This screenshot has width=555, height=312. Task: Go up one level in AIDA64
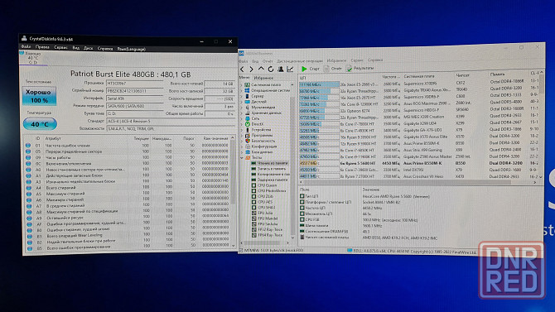tap(261, 69)
